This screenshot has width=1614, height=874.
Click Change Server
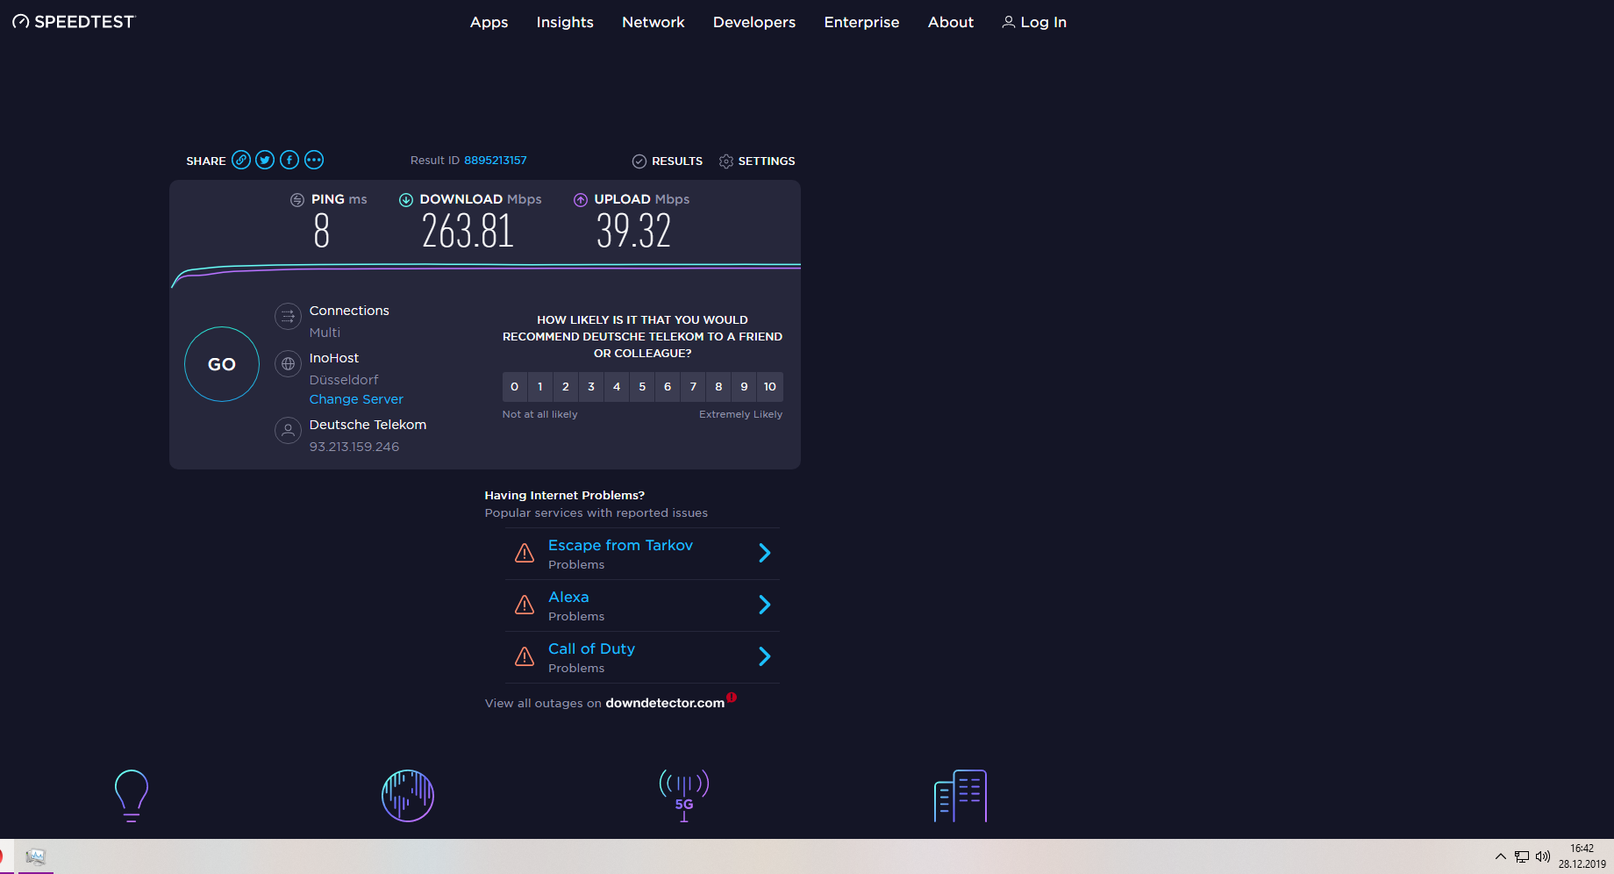coord(356,399)
